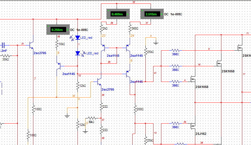Select the ammeter reading 0.469m
This screenshot has width=251, height=145.
click(x=118, y=14)
